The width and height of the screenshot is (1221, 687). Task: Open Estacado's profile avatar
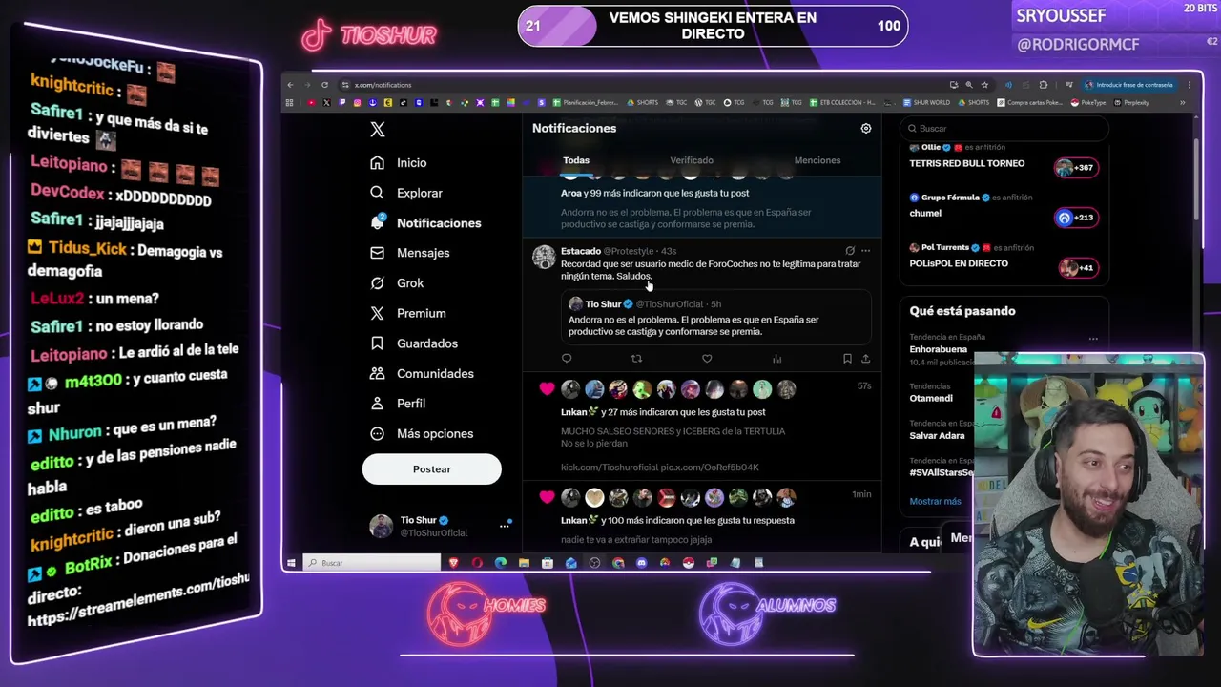click(x=544, y=257)
